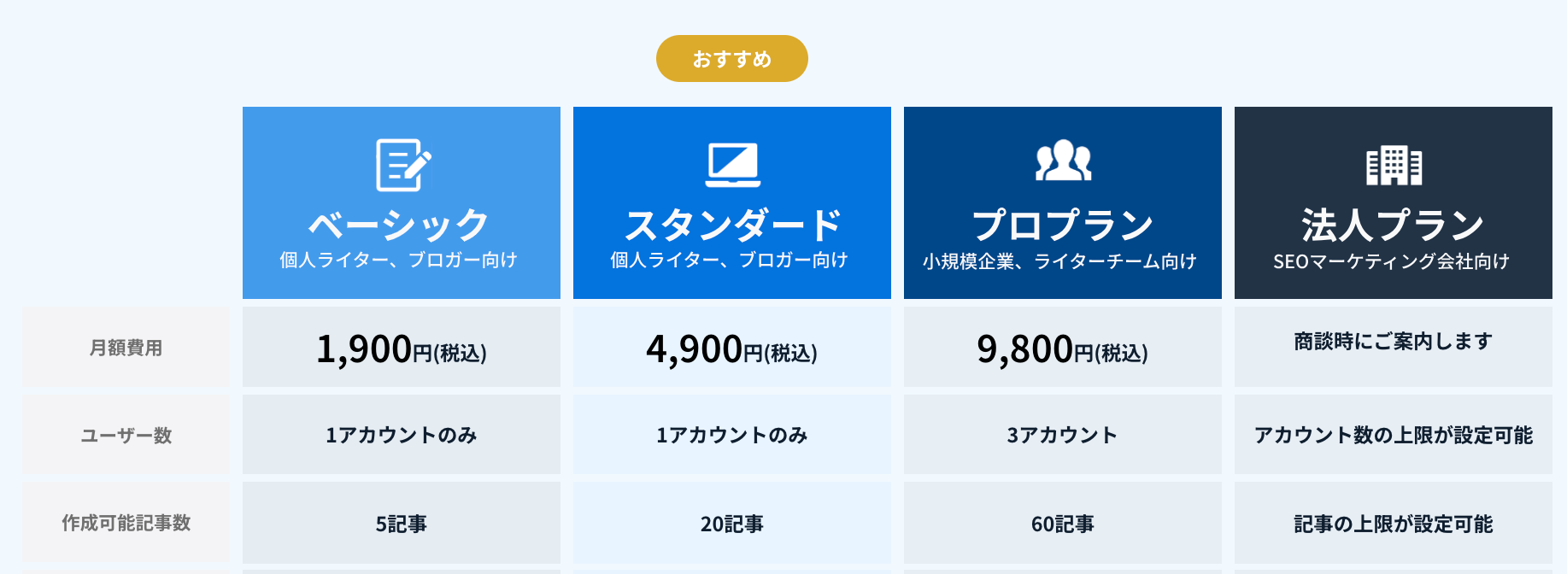This screenshot has width=1567, height=574.
Task: Click the 3アカウント cell under プロプラン
Action: (x=1062, y=435)
